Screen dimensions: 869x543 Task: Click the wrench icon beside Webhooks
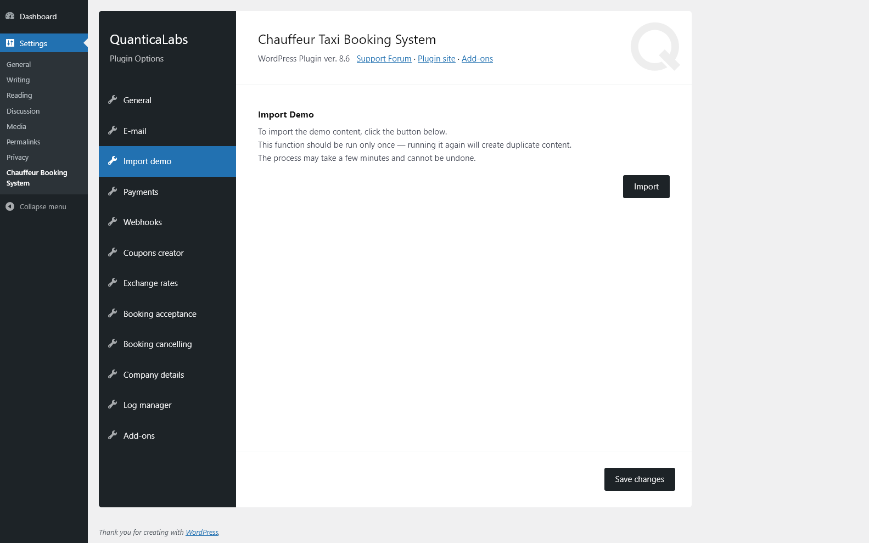(x=113, y=221)
